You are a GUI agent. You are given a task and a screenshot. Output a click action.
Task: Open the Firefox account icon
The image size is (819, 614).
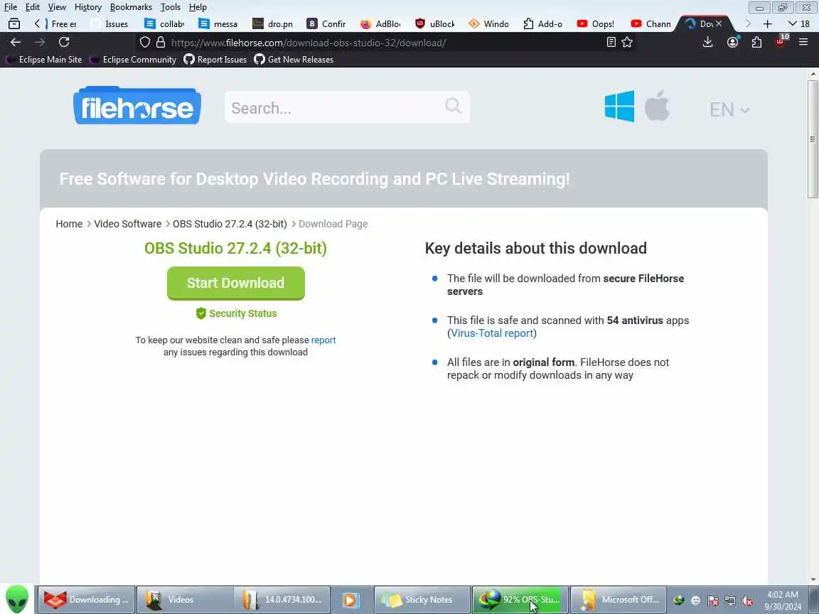pyautogui.click(x=733, y=43)
